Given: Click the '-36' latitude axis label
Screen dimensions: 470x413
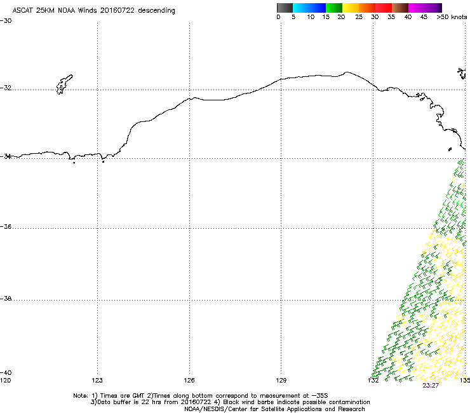Looking at the screenshot, I should 6,227.
